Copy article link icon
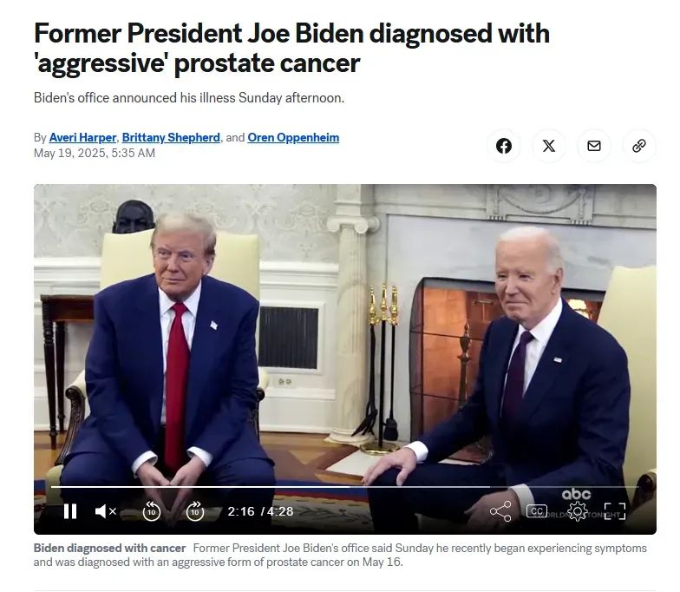680x592 pixels. click(638, 146)
